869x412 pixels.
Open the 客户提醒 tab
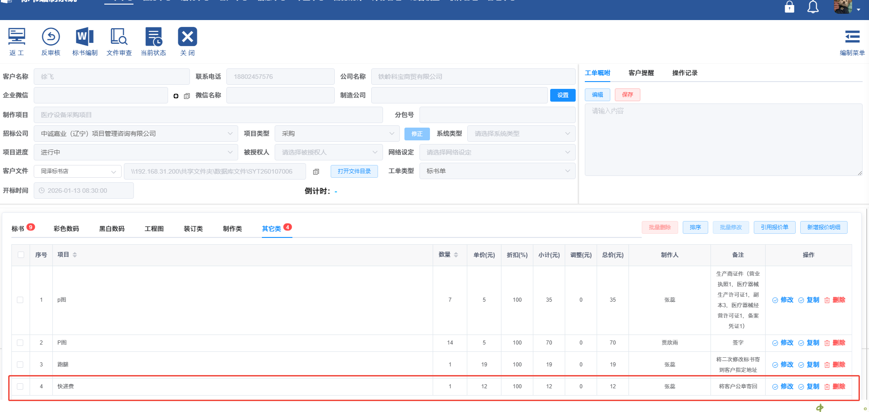(641, 73)
